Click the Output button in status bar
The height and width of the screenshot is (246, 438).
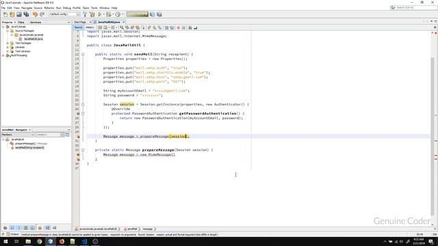tap(14, 234)
